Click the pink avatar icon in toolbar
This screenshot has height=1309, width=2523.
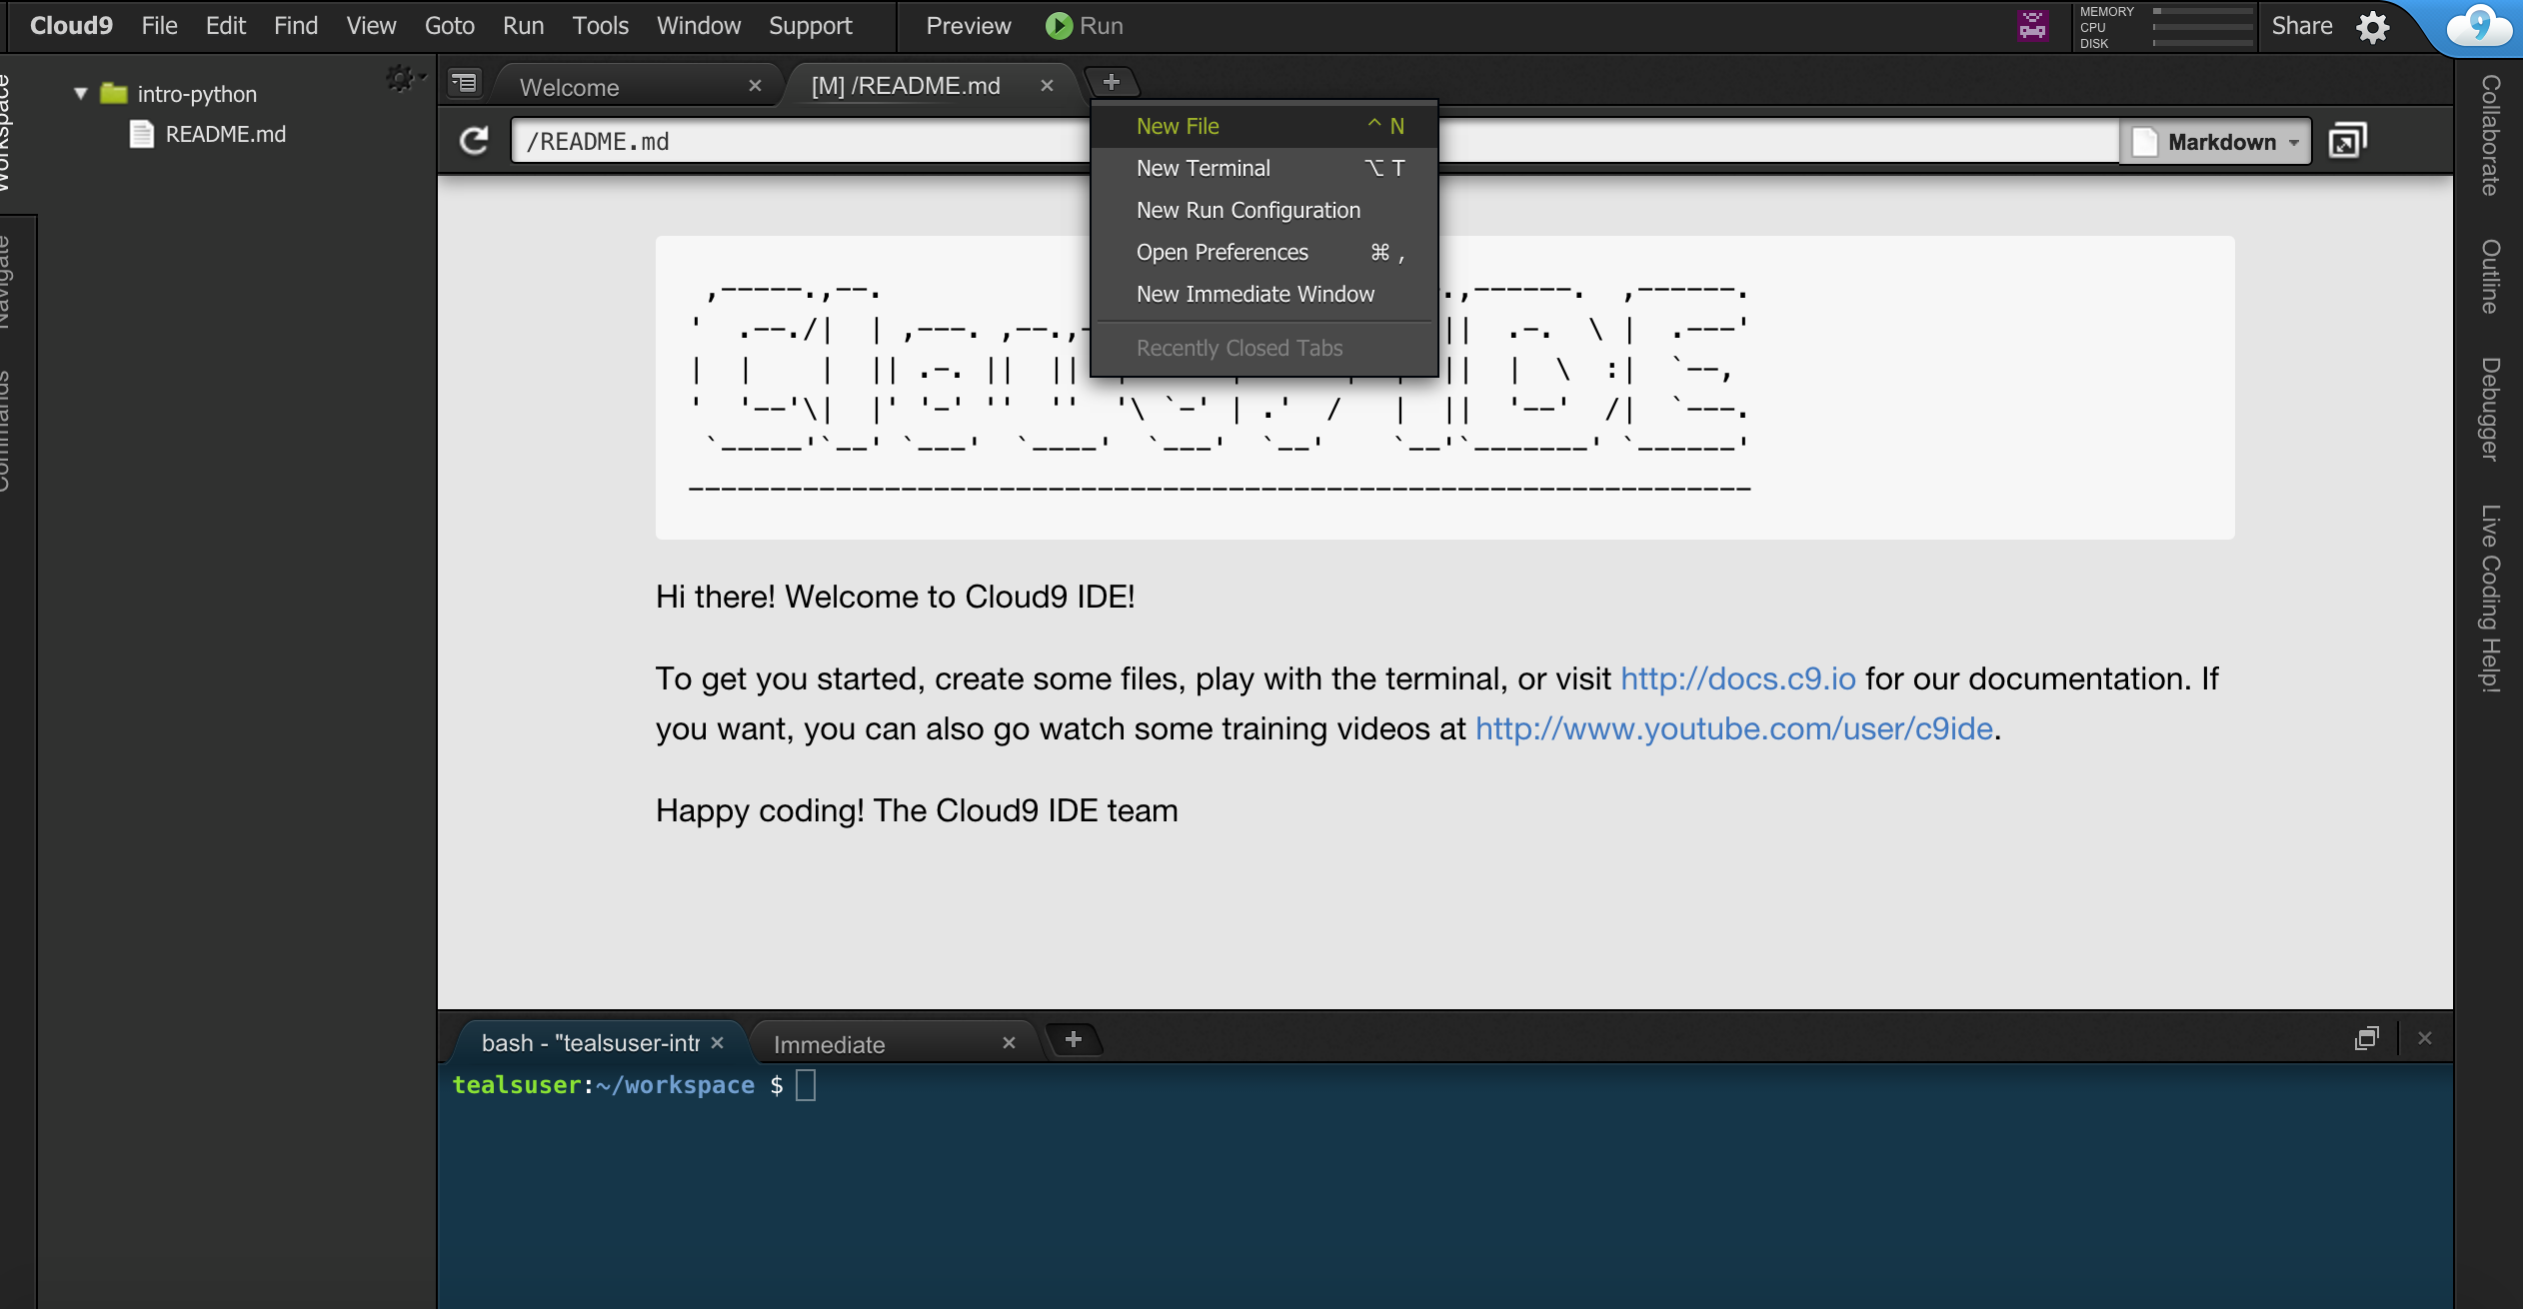point(2032,25)
